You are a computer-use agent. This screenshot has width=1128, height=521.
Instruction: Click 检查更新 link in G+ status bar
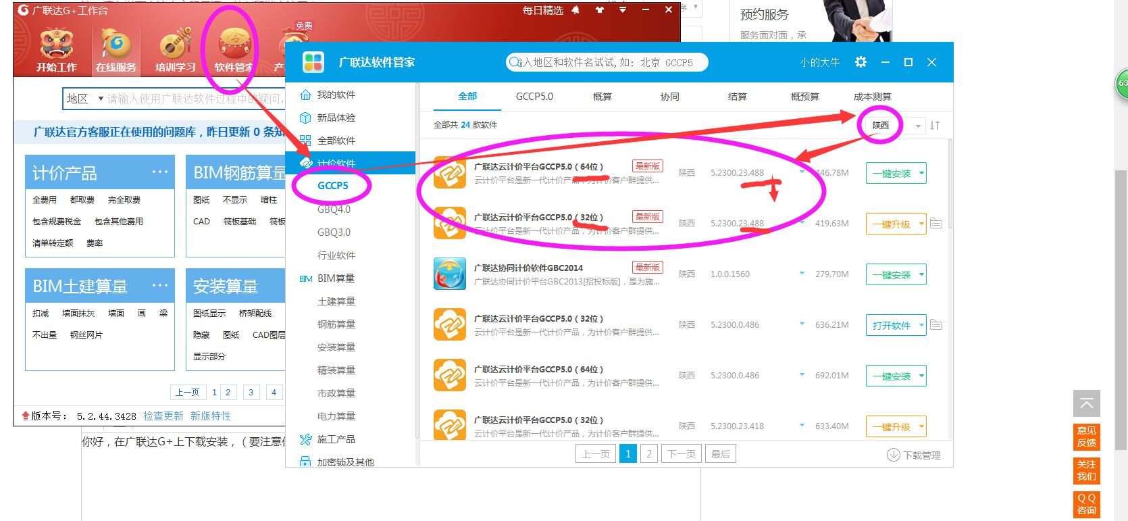point(163,416)
